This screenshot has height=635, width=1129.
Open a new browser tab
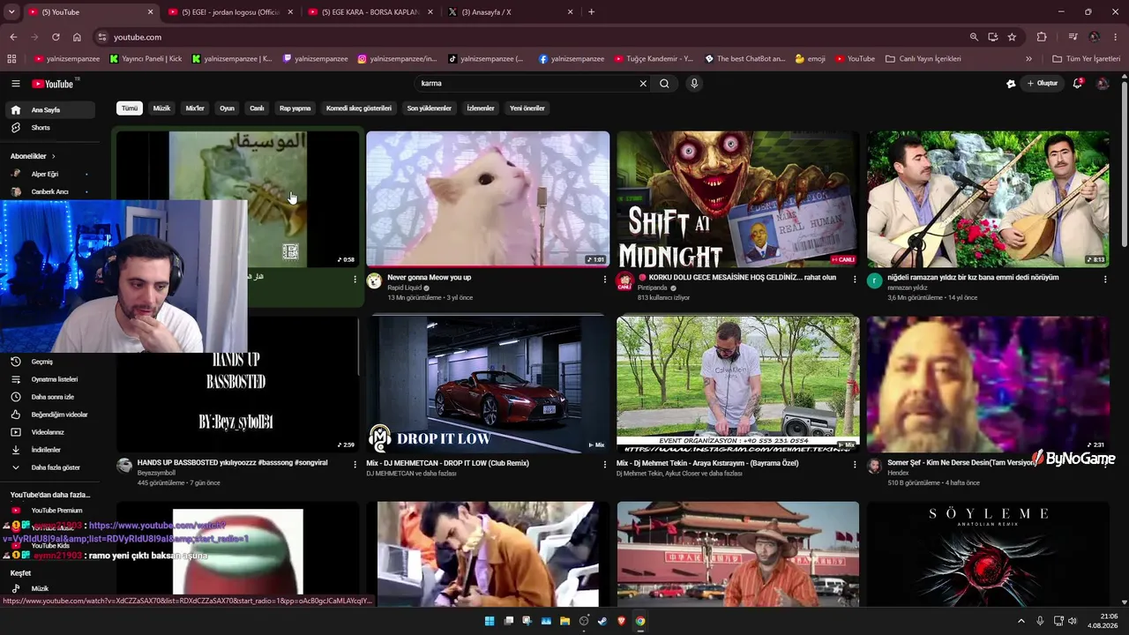point(591,12)
